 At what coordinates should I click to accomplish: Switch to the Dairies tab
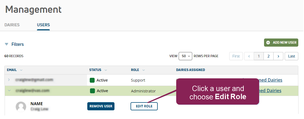12,25
